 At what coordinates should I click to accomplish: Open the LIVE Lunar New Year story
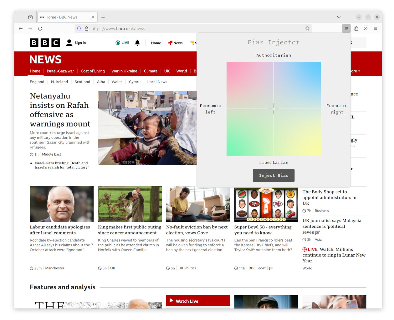pos(334,255)
